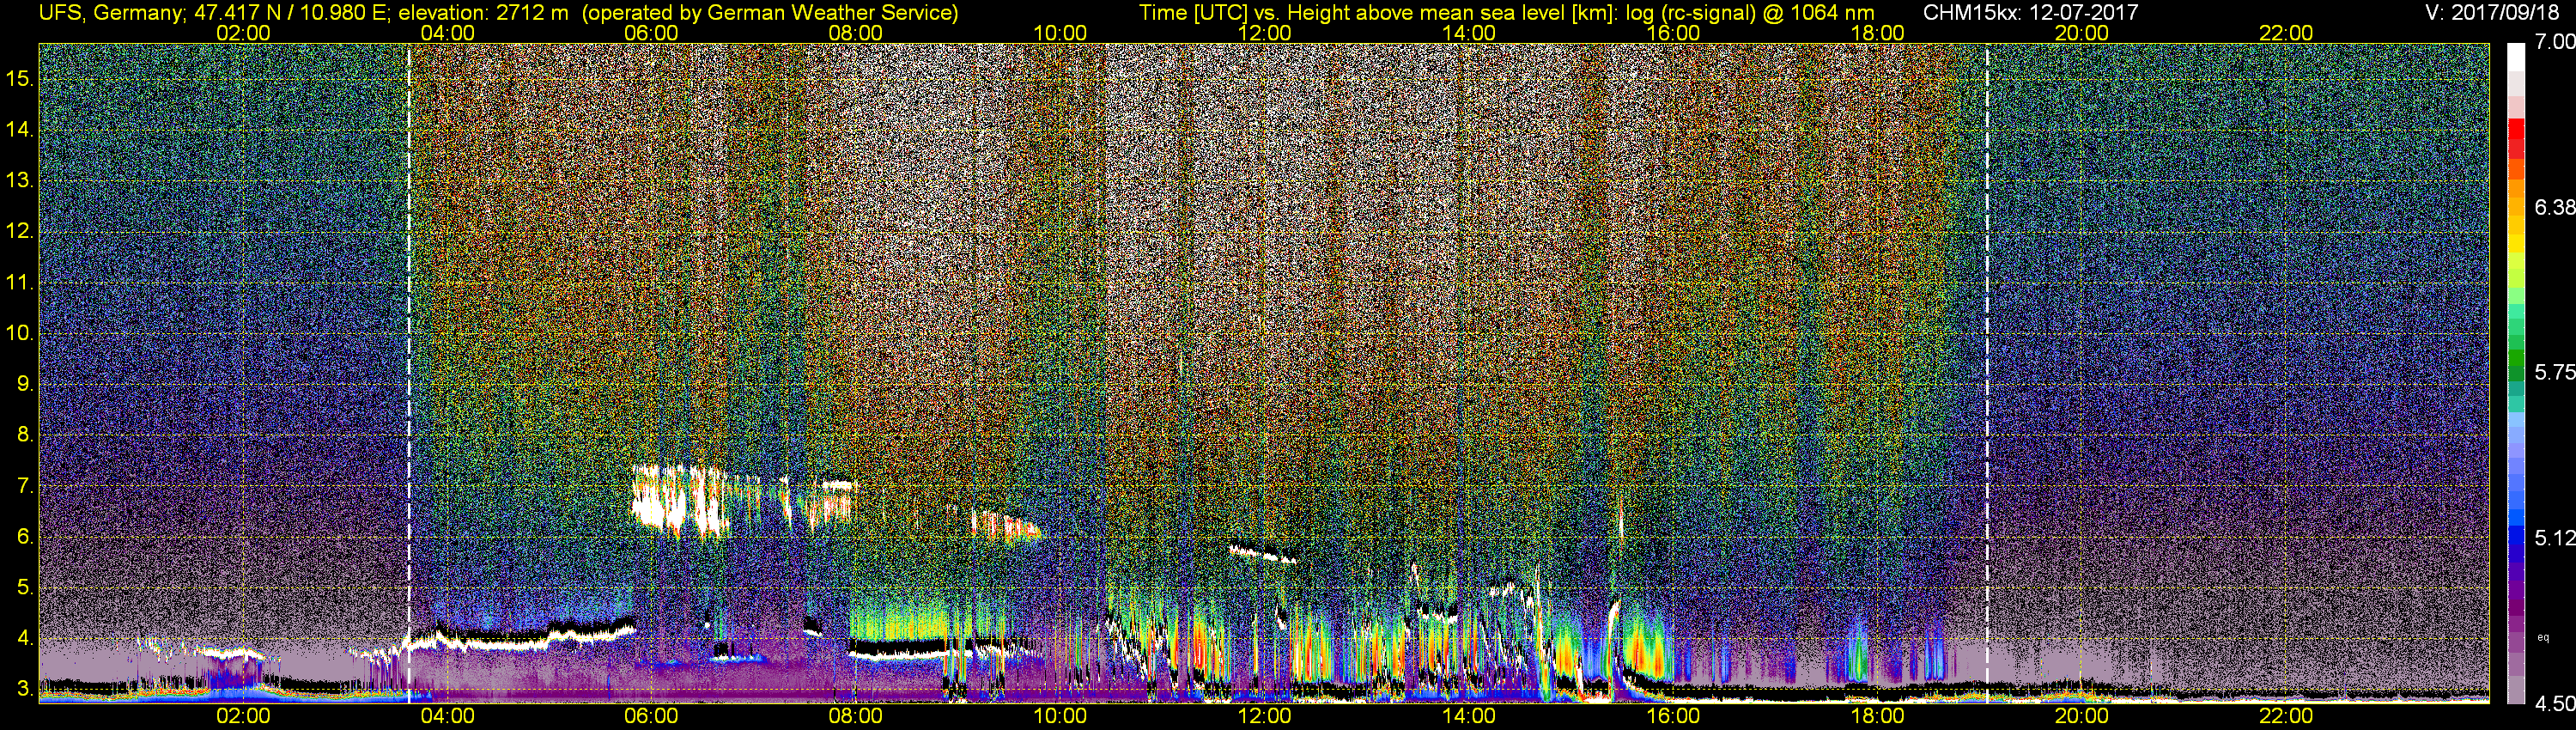Click the 15. km height axis label

[x=20, y=79]
